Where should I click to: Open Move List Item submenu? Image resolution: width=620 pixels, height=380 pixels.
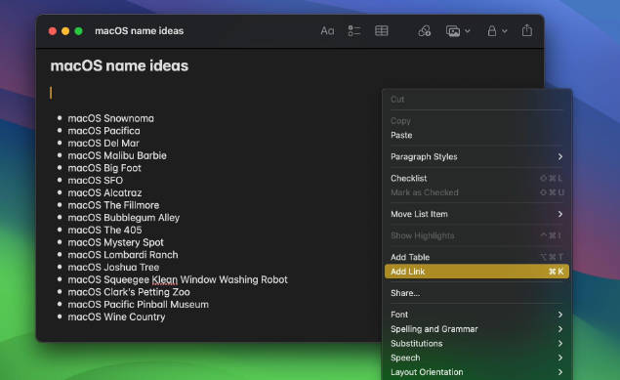point(476,214)
